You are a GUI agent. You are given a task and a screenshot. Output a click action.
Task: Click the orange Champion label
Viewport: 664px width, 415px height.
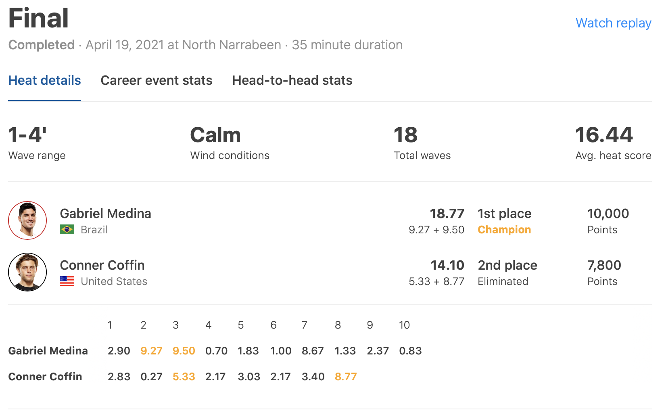coord(504,230)
